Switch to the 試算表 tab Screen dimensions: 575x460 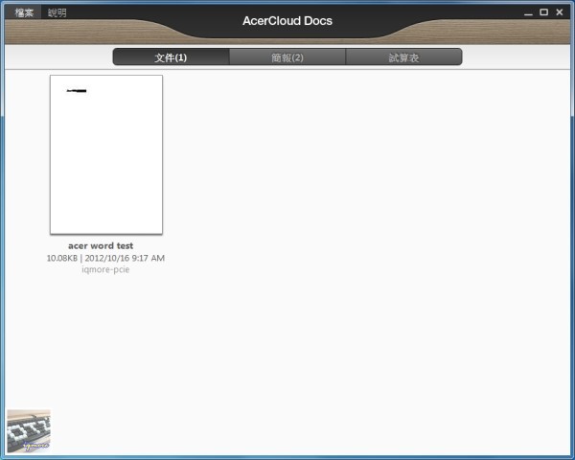click(x=403, y=57)
